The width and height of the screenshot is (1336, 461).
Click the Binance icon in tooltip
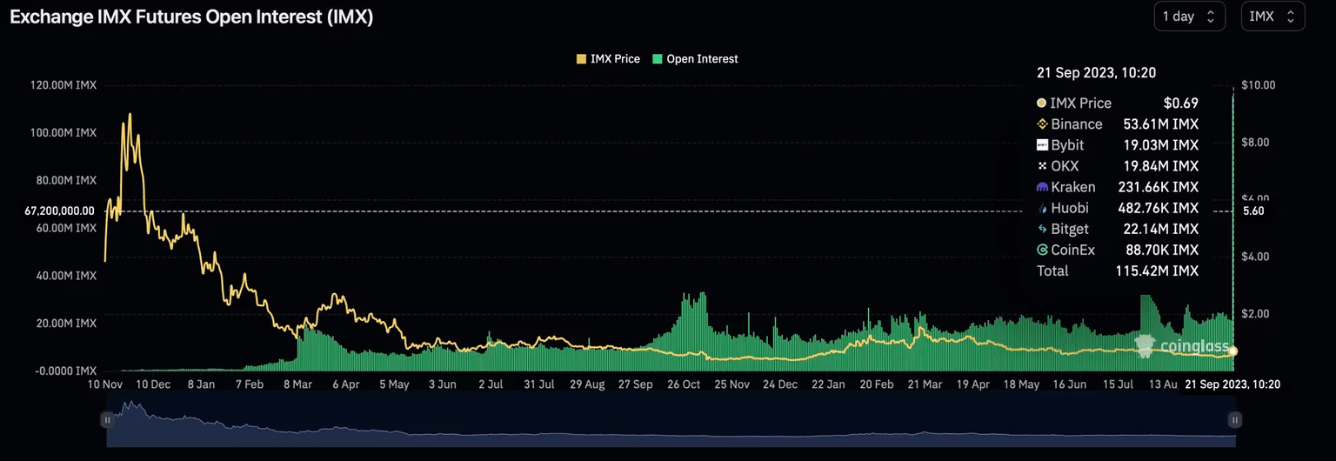click(x=1042, y=124)
